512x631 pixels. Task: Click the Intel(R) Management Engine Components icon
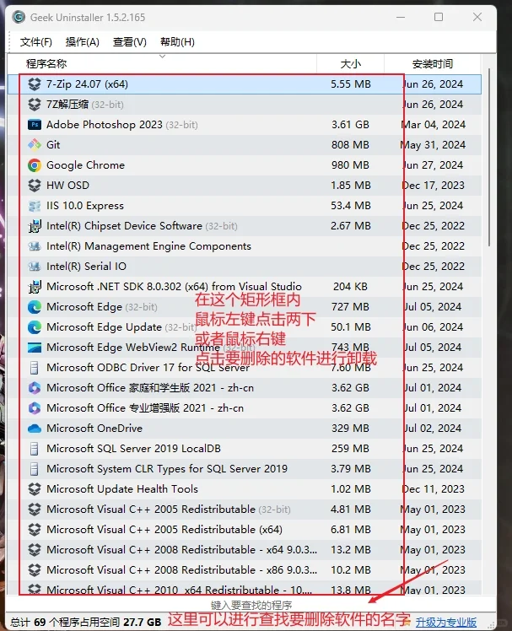[x=35, y=245]
